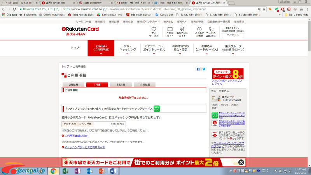Screen dimensions: 311x175
Task: Click the ログアウト button
Action: point(232,35)
